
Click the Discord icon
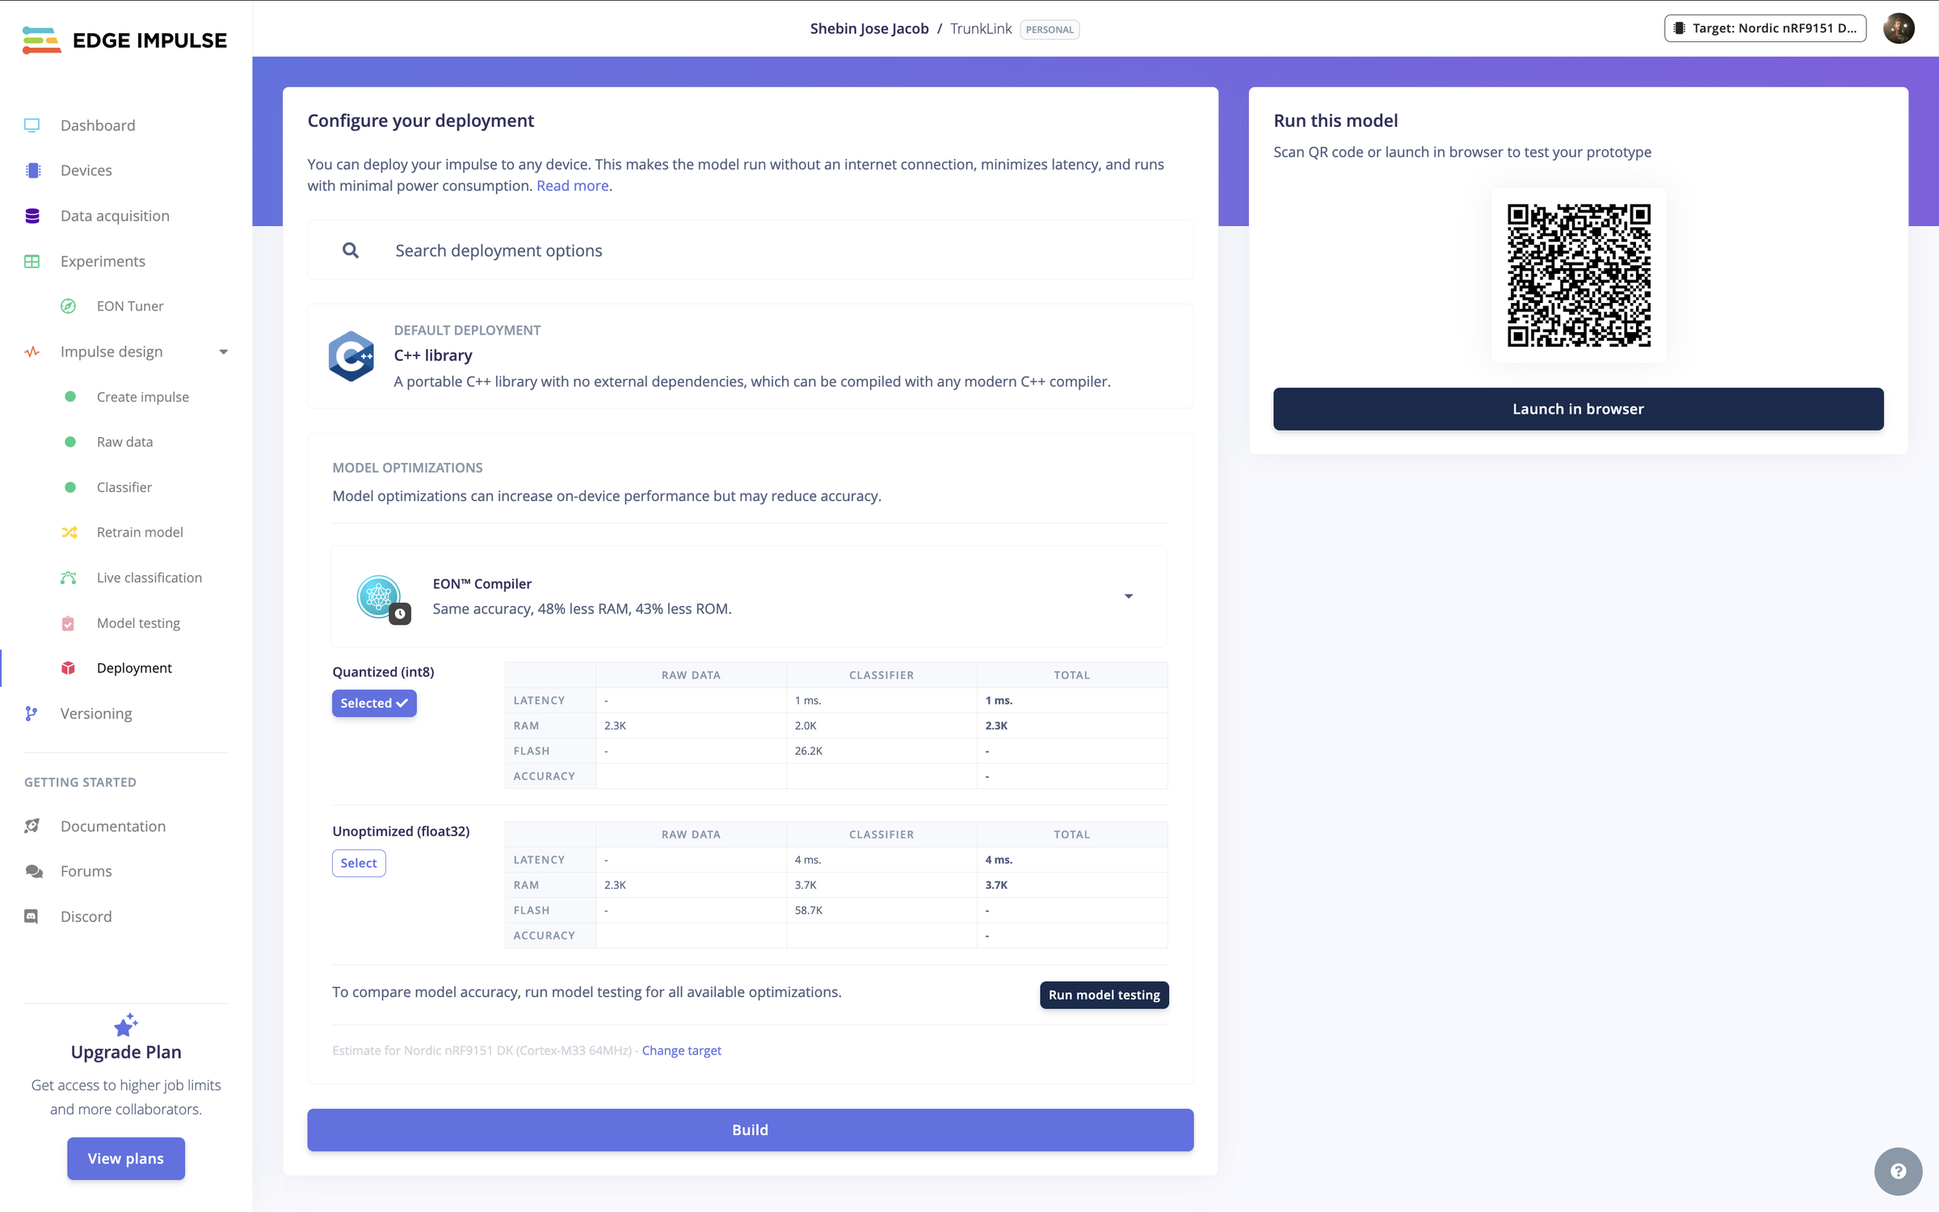click(32, 916)
